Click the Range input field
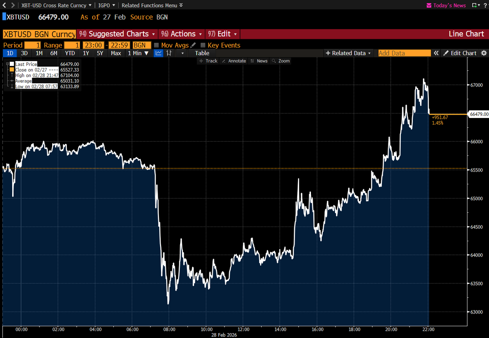The height and width of the screenshot is (338, 489). (72, 45)
